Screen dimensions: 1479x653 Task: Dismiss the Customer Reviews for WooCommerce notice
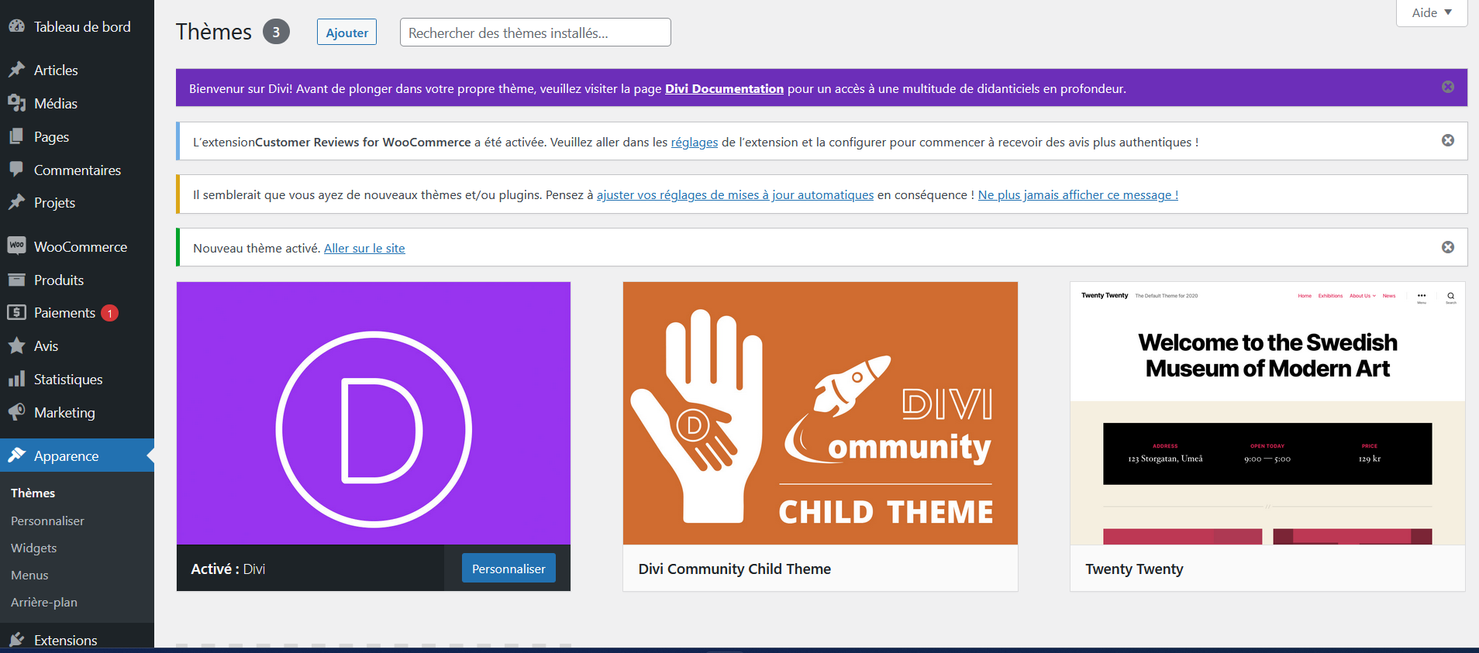coord(1448,140)
